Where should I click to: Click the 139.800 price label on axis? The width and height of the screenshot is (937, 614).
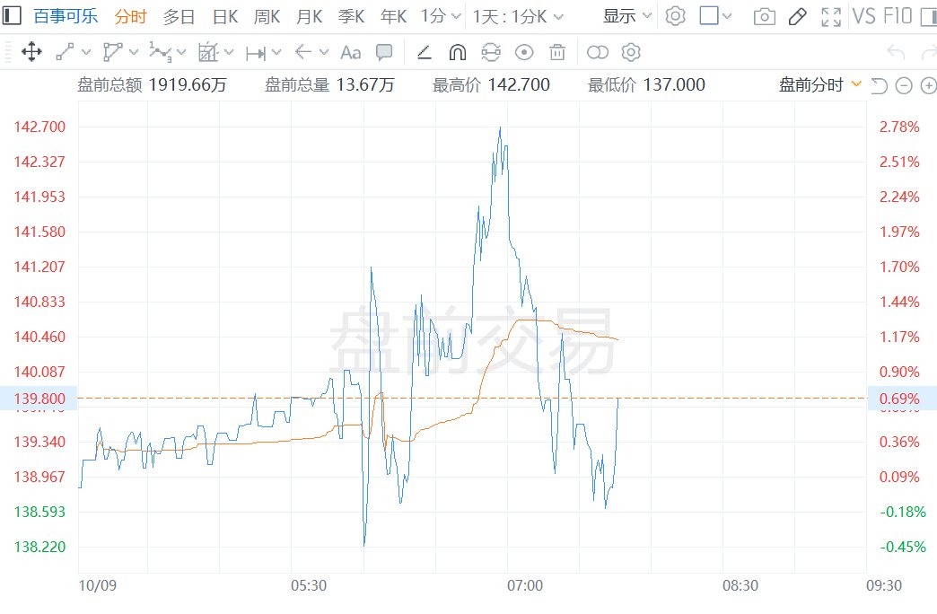click(39, 398)
